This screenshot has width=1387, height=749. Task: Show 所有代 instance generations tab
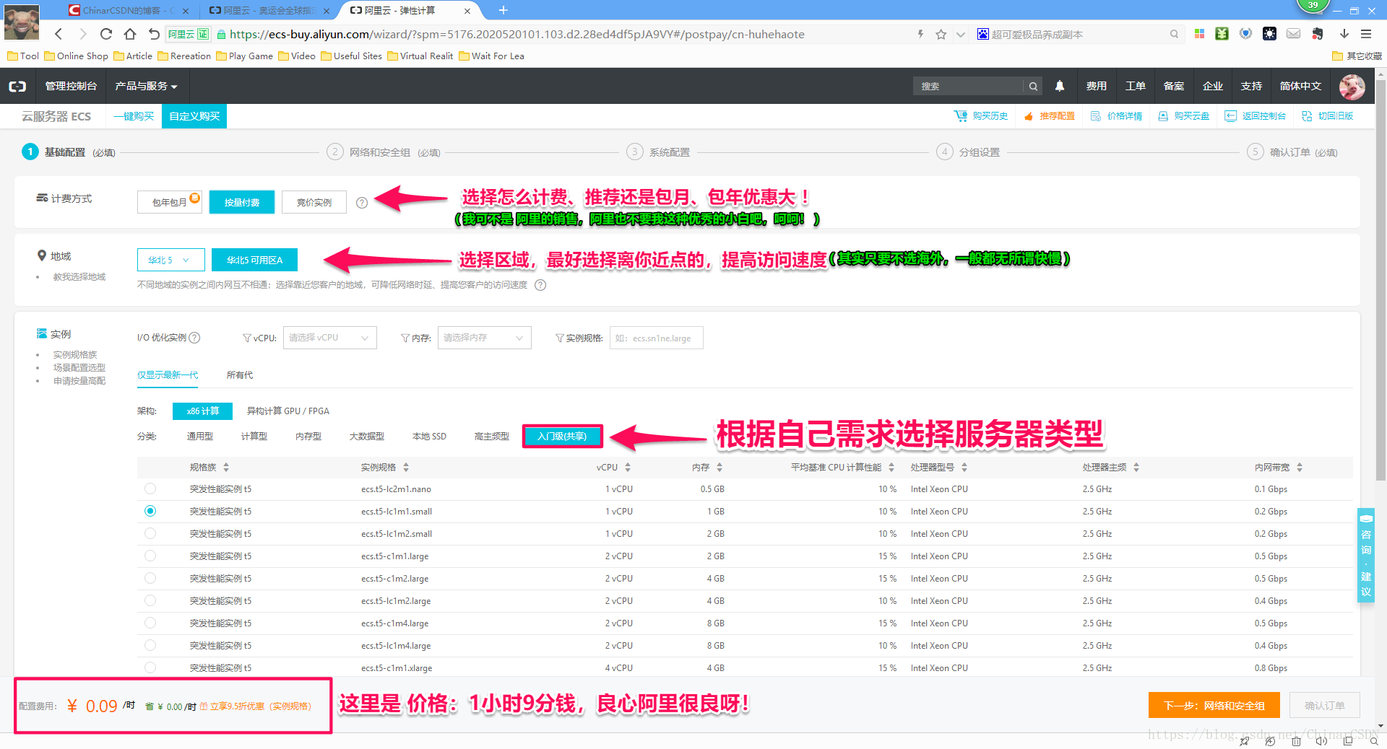240,375
